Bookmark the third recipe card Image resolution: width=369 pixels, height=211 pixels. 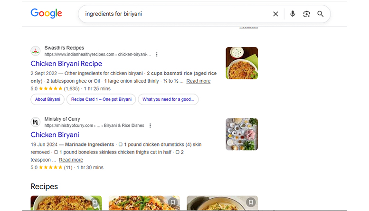pyautogui.click(x=251, y=202)
